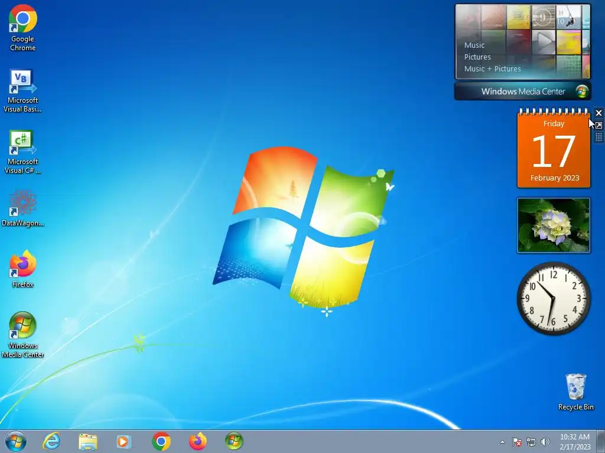This screenshot has width=605, height=453.
Task: Click the network status tray icon
Action: [531, 442]
